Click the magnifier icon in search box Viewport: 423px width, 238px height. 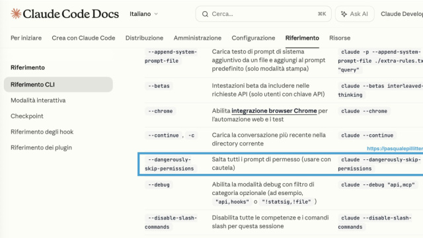coord(205,14)
